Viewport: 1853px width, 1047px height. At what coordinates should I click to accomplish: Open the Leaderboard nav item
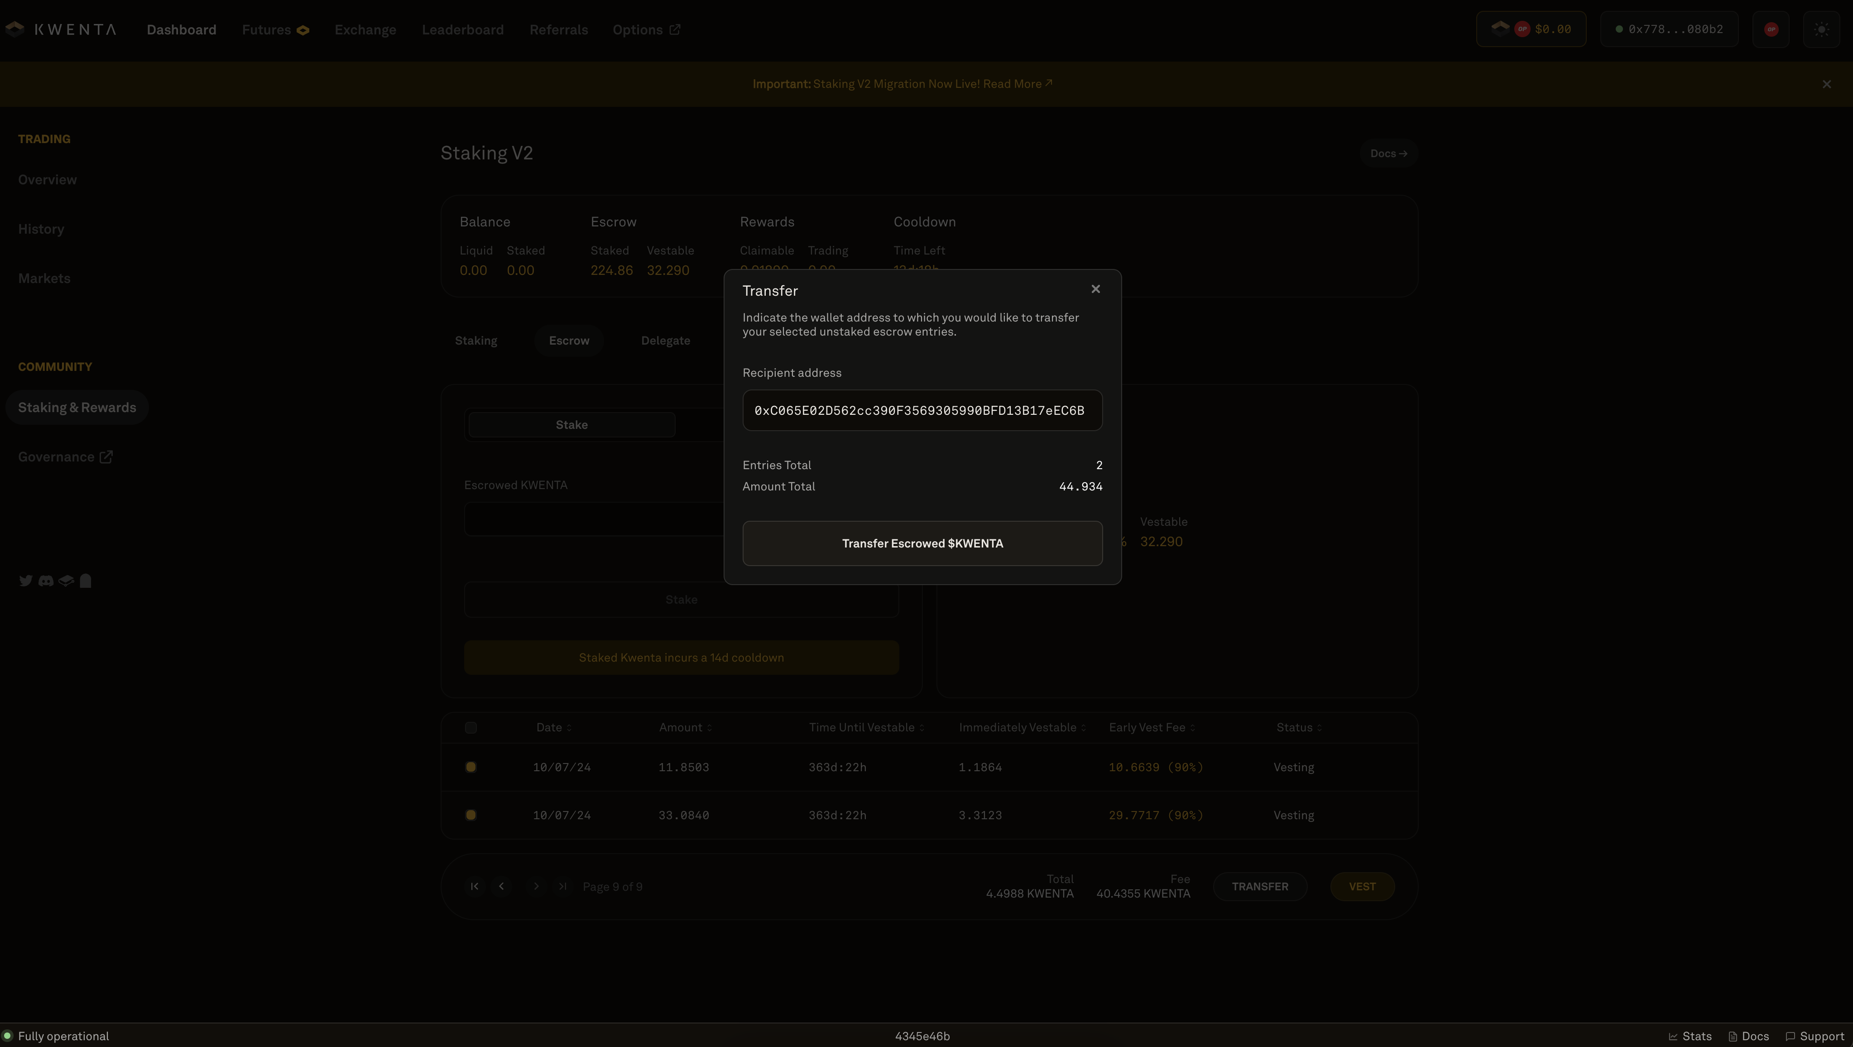coord(462,29)
